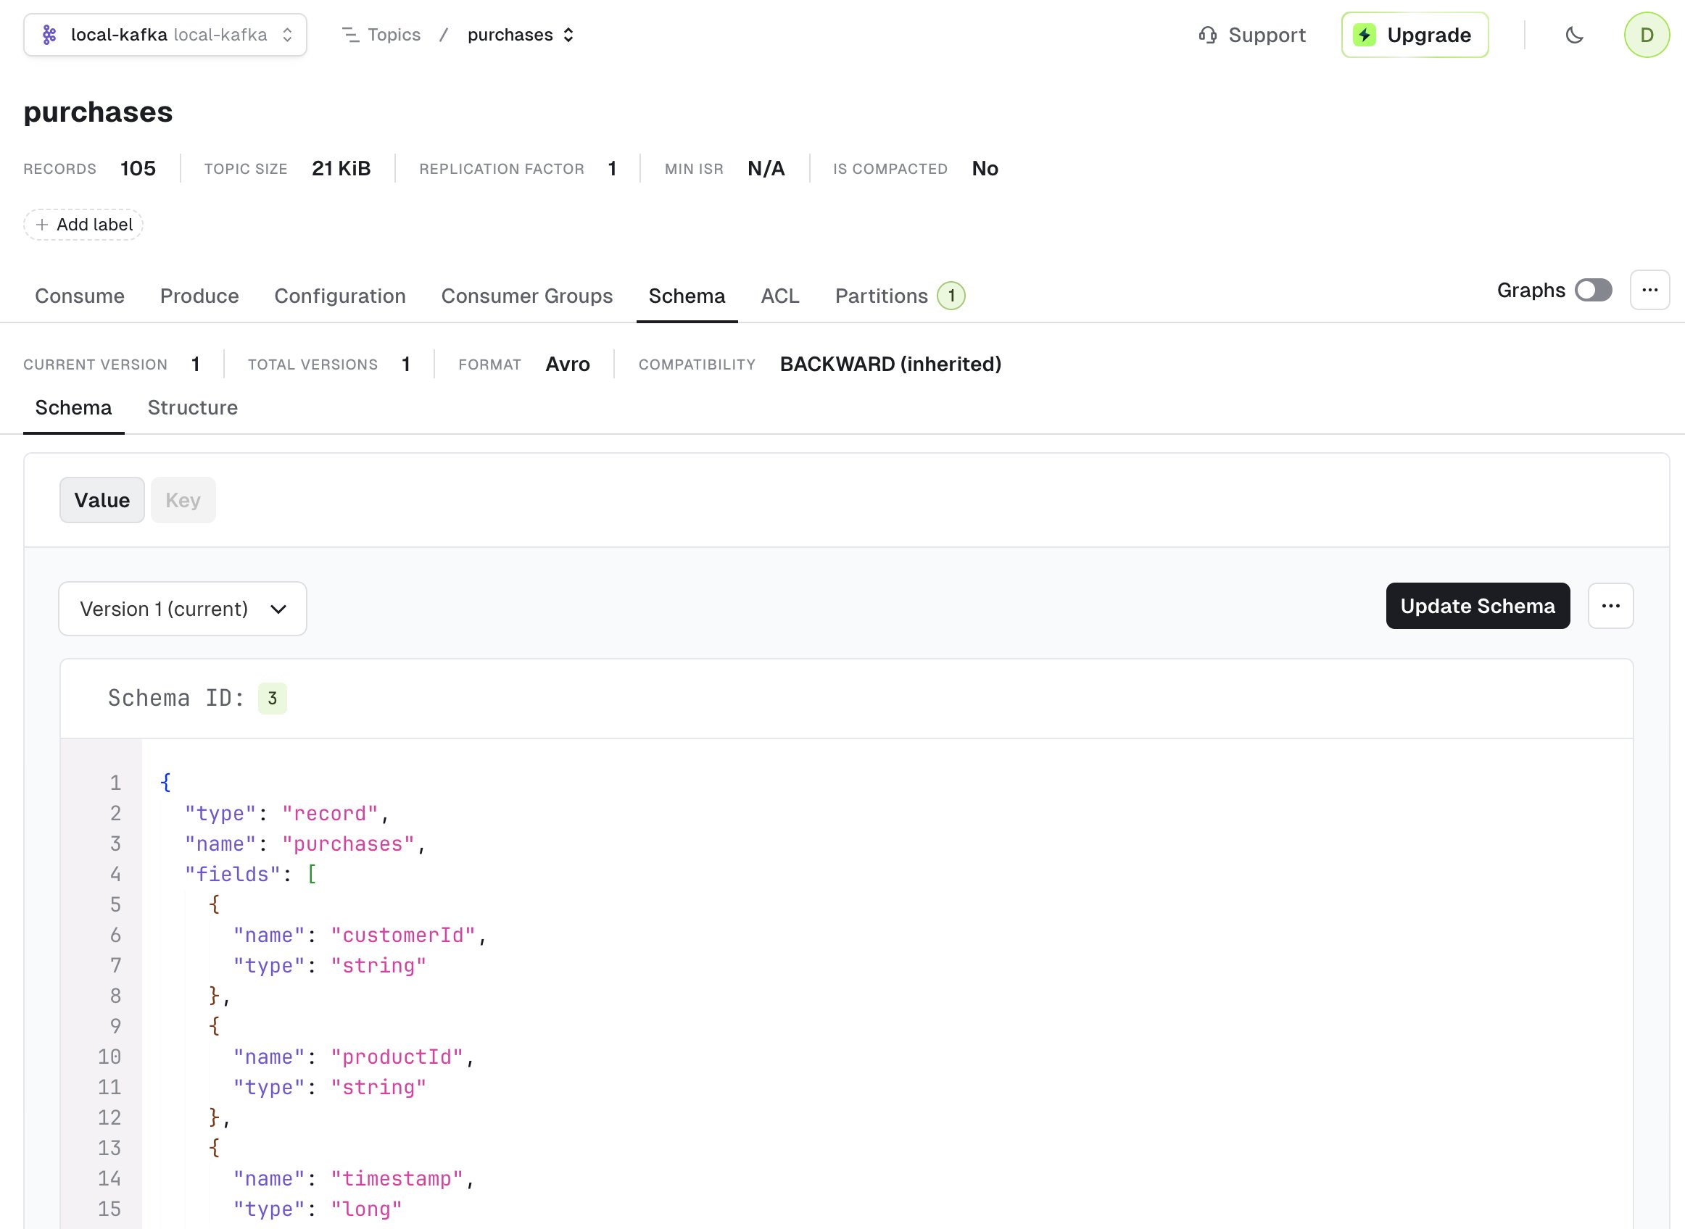Open the Version 1 (current) dropdown
1685x1229 pixels.
pos(182,609)
